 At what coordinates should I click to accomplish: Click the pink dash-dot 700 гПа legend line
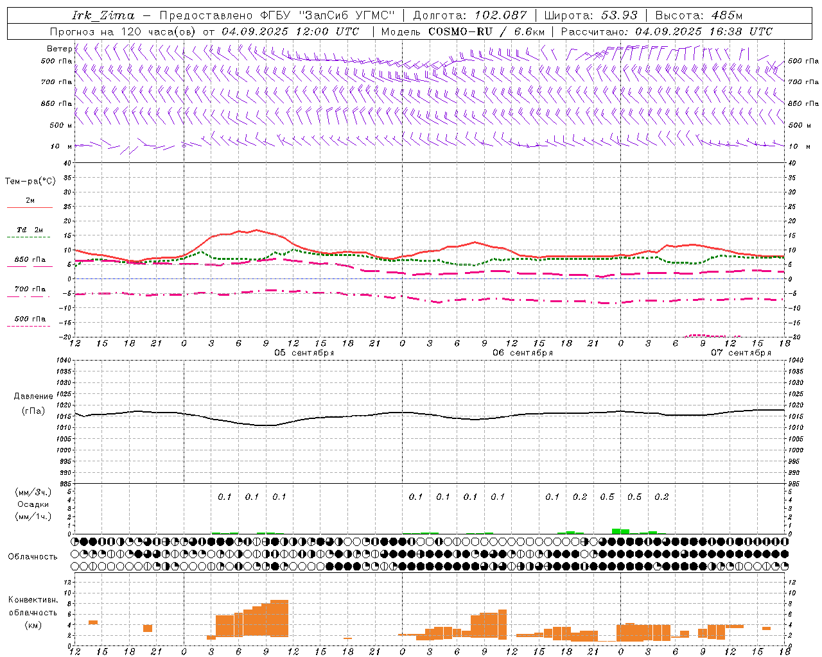(28, 297)
